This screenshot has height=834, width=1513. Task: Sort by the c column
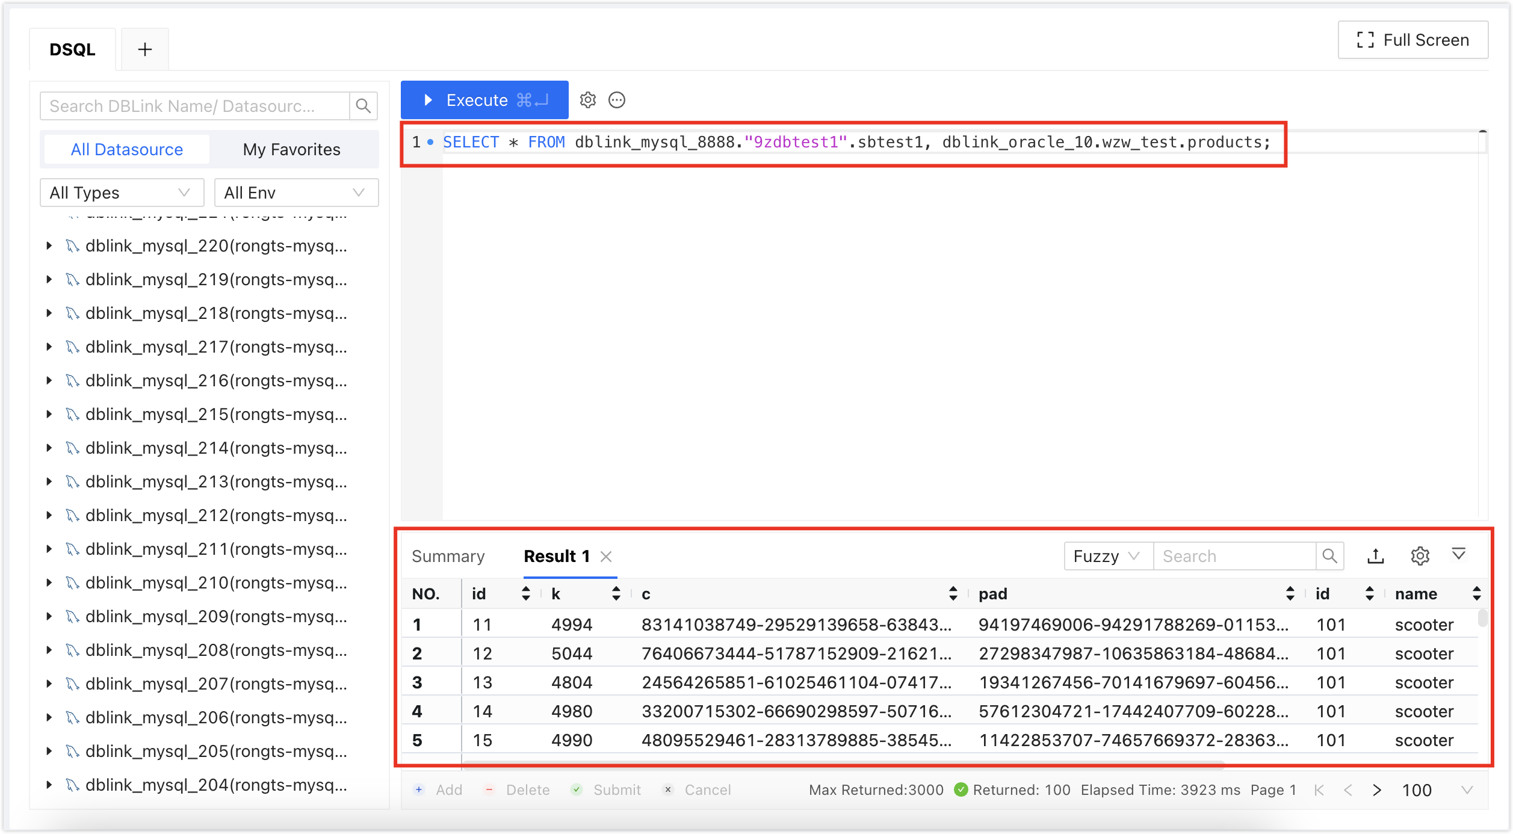tap(953, 594)
